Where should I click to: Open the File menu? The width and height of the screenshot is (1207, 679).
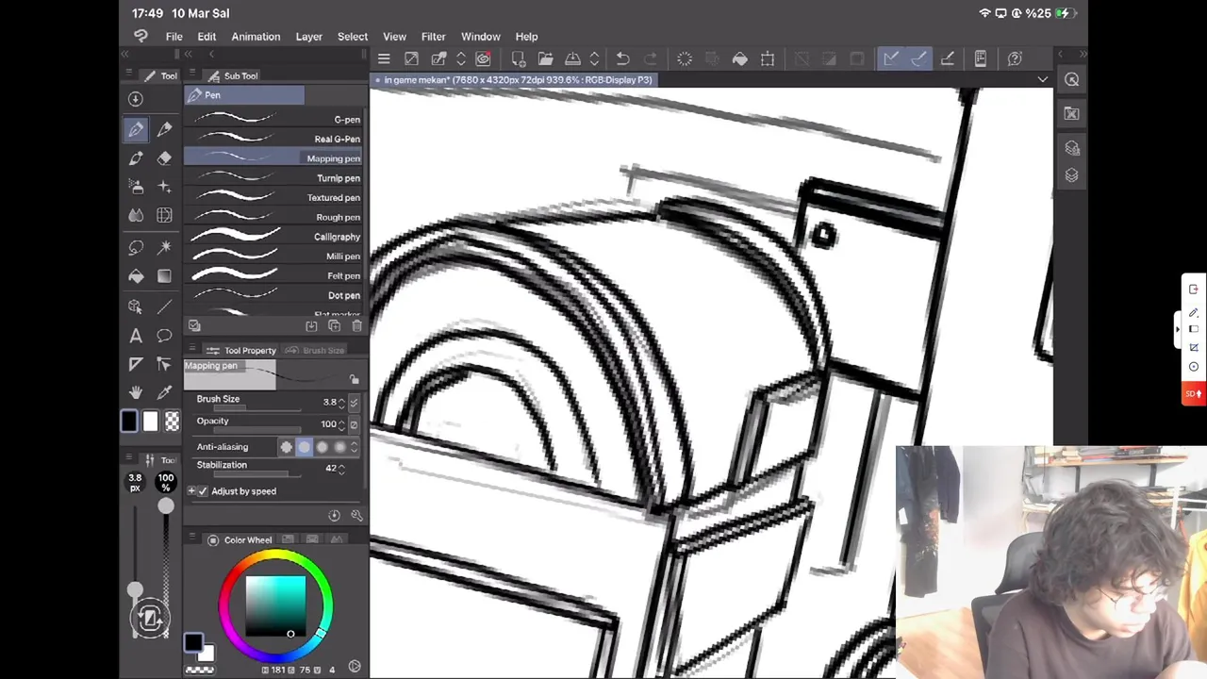(x=174, y=37)
